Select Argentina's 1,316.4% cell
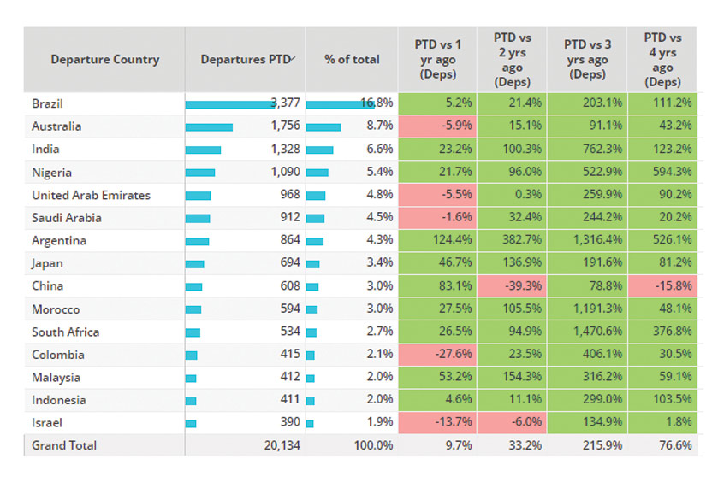Screen dimensions: 724x482 pos(586,241)
